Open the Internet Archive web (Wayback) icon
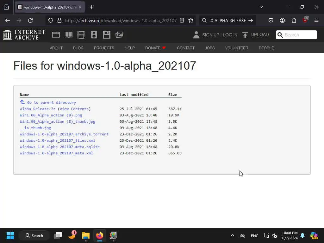Viewport: 324px width, 243px height. click(56, 35)
